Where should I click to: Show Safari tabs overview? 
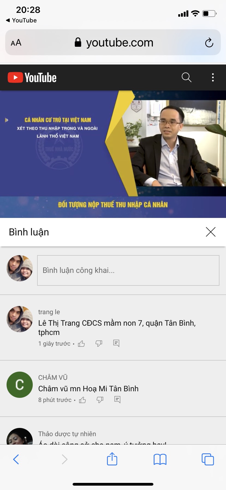click(x=208, y=459)
